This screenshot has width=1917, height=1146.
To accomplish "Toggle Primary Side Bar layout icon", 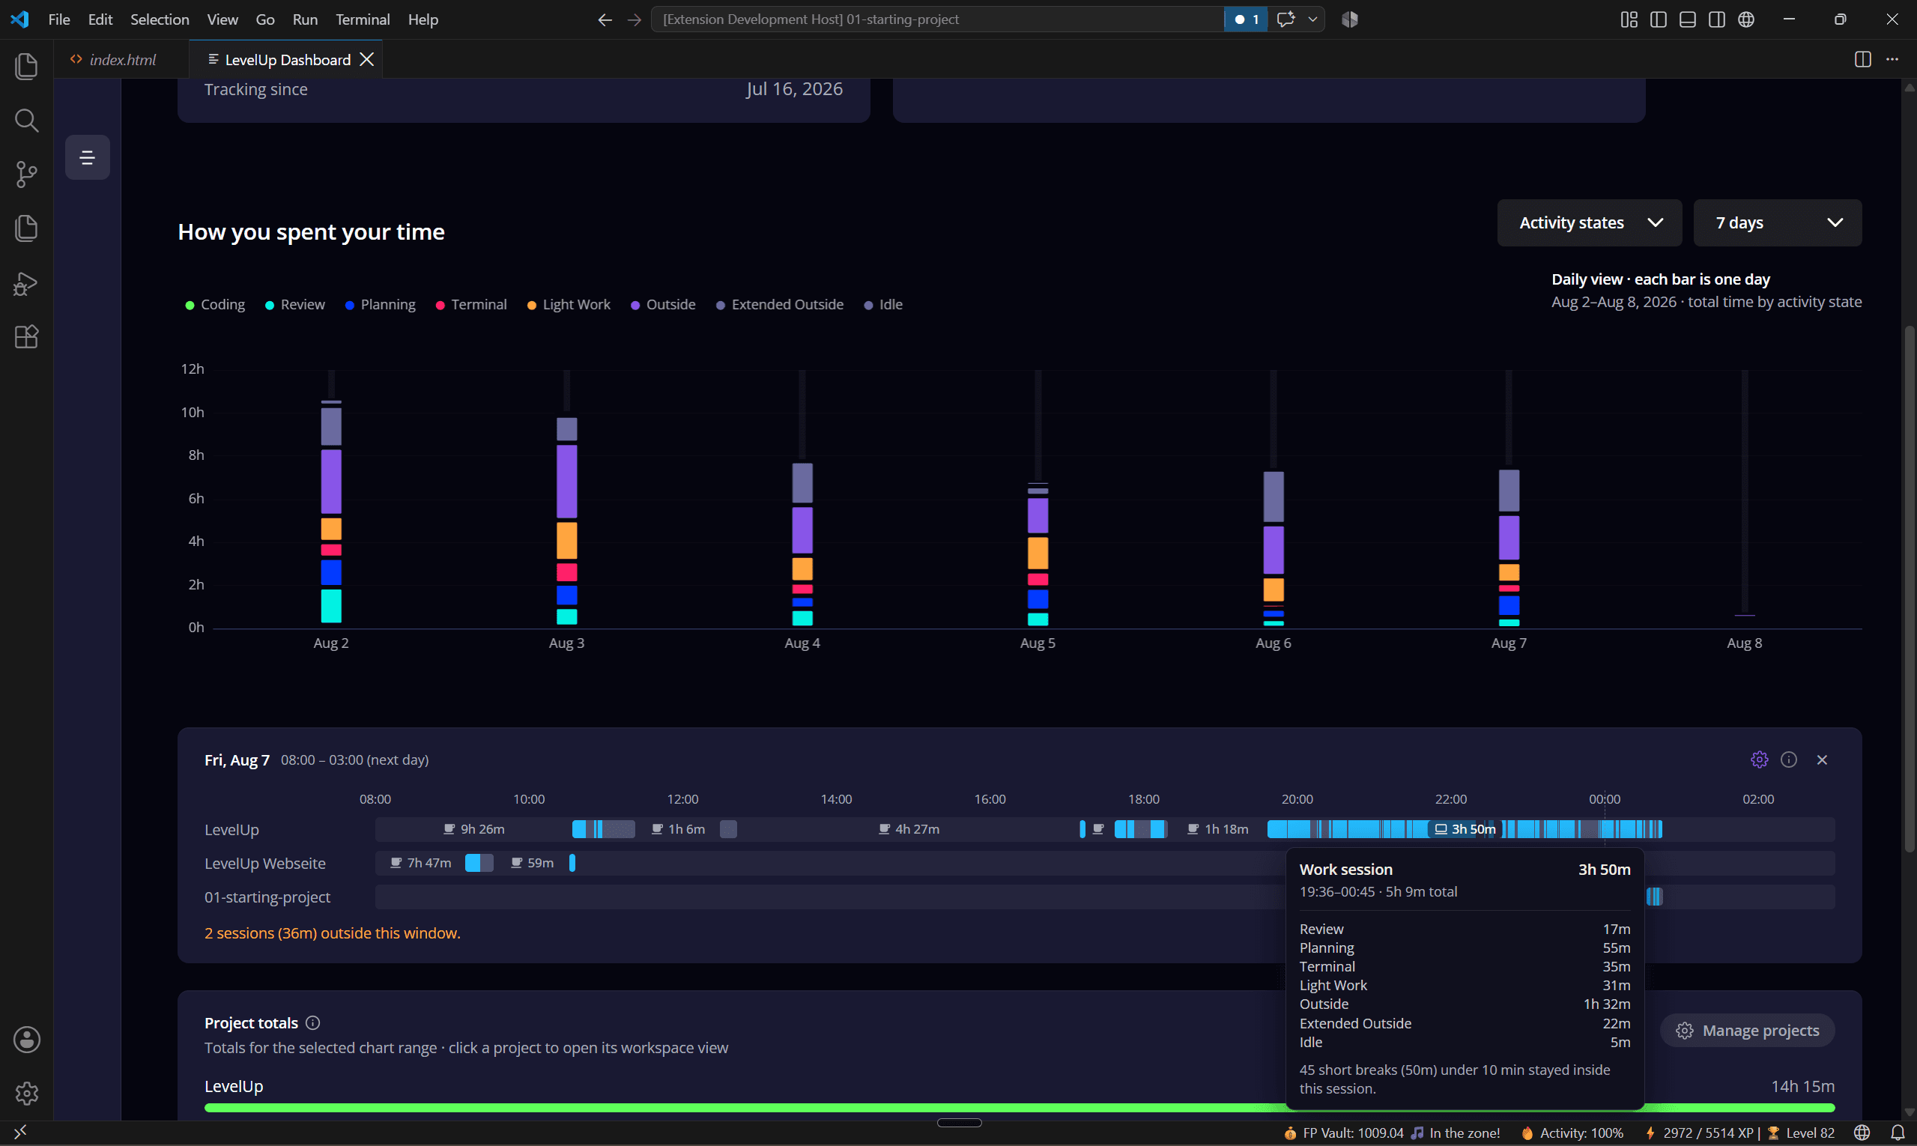I will coord(1659,19).
